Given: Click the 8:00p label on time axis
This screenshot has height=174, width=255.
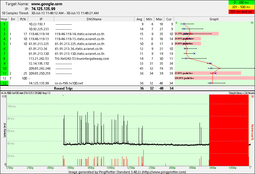Looking at the screenshot, I should [91, 168].
